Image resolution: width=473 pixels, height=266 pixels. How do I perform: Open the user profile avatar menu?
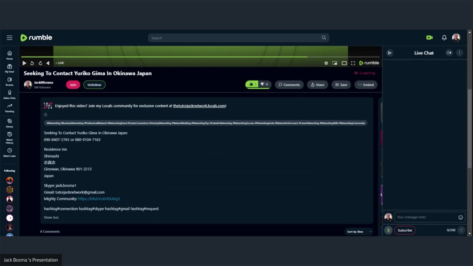[456, 38]
